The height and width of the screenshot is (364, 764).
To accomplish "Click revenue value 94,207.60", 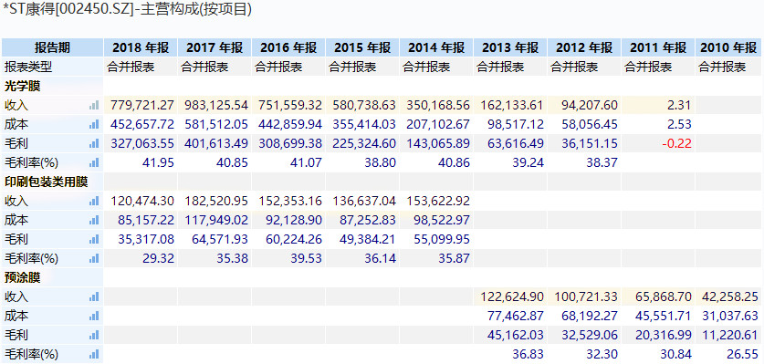I will (591, 105).
